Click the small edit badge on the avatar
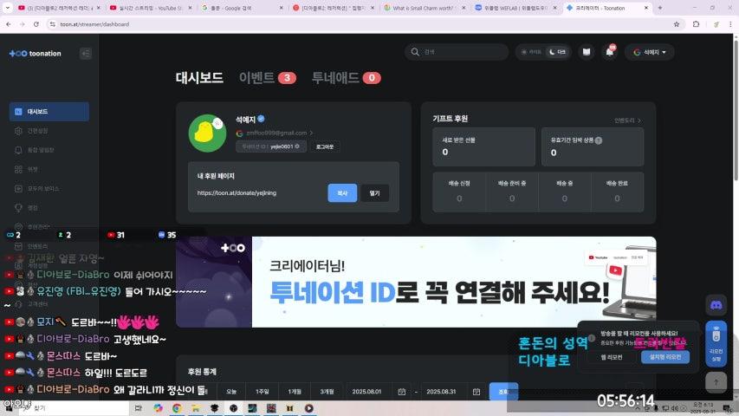Screen dimensions: 739x416 point(217,124)
